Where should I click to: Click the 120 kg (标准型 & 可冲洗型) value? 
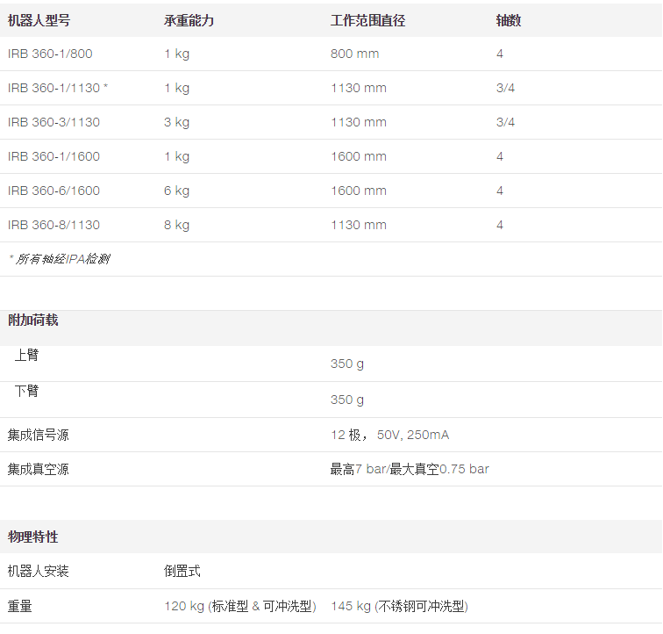[240, 607]
